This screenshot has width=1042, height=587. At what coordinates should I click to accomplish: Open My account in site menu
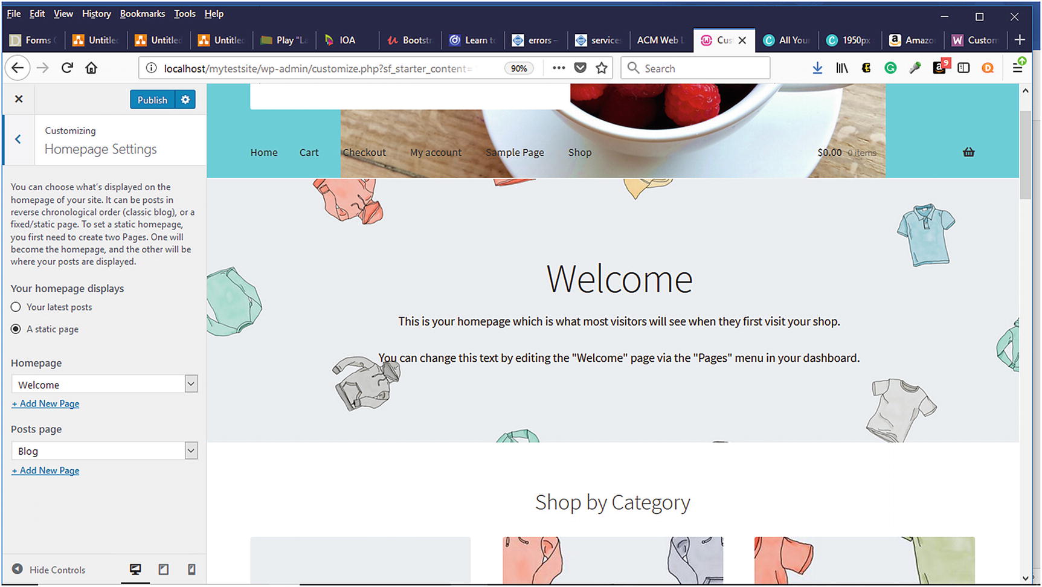[436, 152]
